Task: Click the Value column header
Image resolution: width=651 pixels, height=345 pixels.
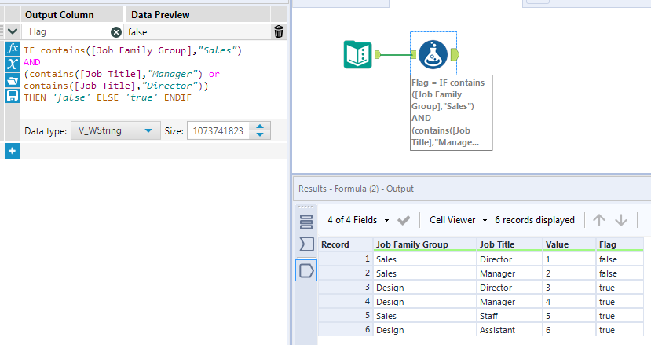Action: pyautogui.click(x=569, y=244)
